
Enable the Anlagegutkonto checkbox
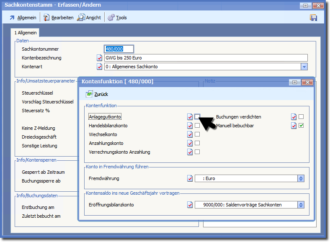(197, 116)
